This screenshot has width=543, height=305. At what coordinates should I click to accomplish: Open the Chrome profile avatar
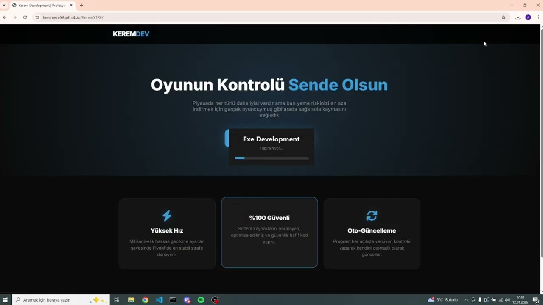point(528,17)
